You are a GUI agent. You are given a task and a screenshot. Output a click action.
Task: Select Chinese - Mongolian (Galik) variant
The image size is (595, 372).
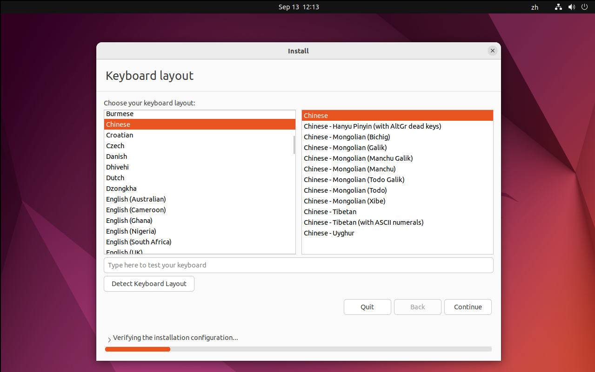click(x=397, y=148)
